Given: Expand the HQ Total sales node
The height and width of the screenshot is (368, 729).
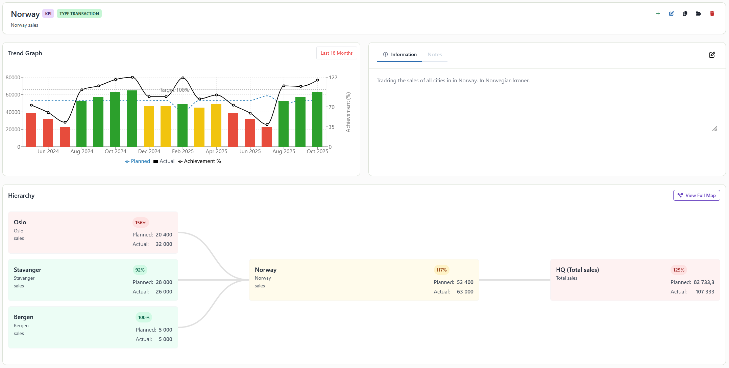Looking at the screenshot, I should coord(635,280).
